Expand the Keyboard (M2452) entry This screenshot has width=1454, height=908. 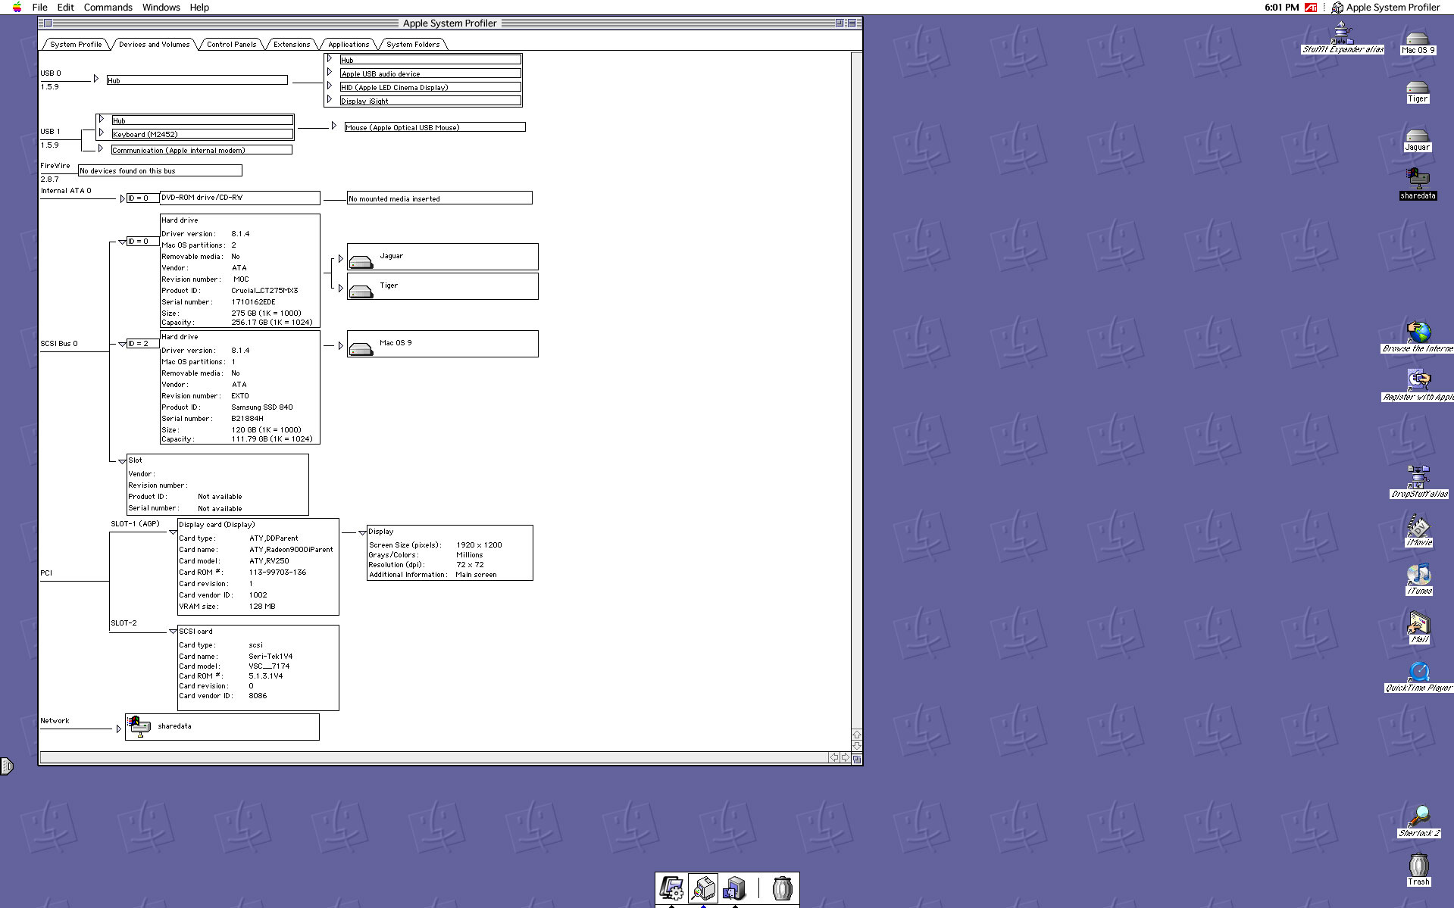[x=101, y=133]
